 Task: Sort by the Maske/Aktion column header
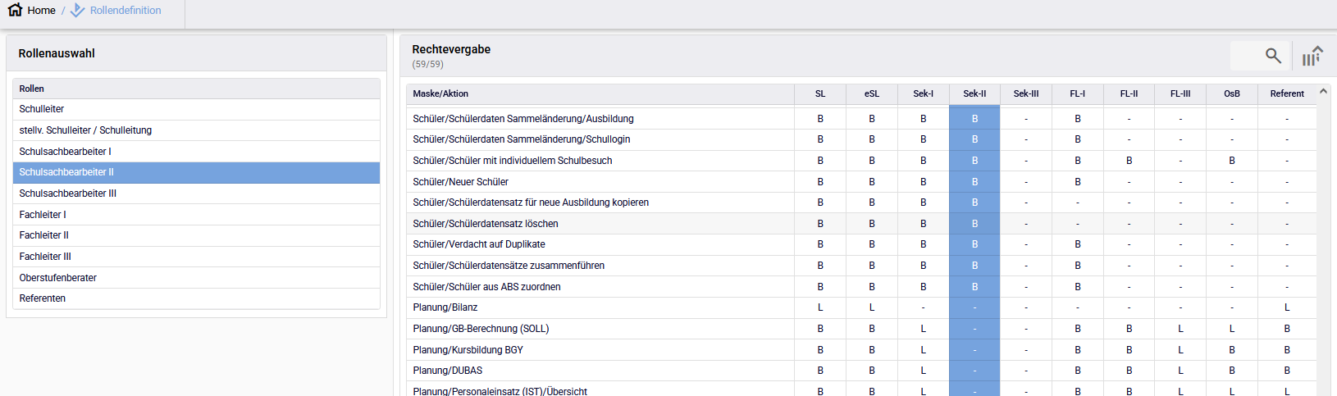pyautogui.click(x=440, y=93)
